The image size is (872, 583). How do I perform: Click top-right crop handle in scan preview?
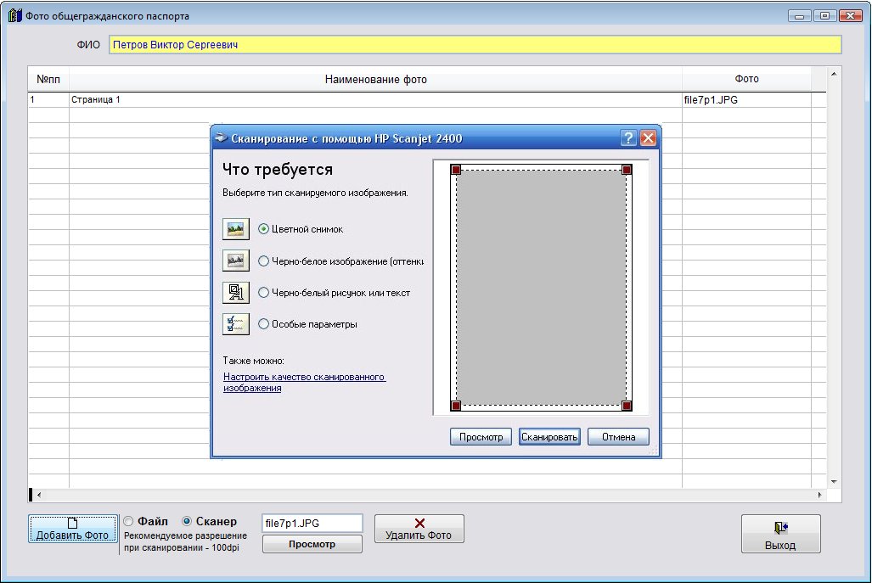click(x=627, y=171)
